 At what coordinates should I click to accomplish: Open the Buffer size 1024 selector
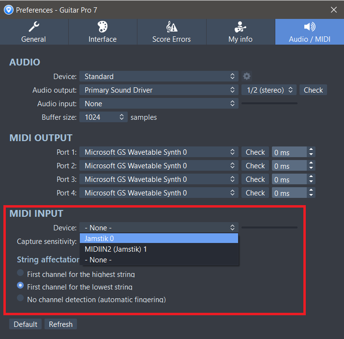pos(104,117)
